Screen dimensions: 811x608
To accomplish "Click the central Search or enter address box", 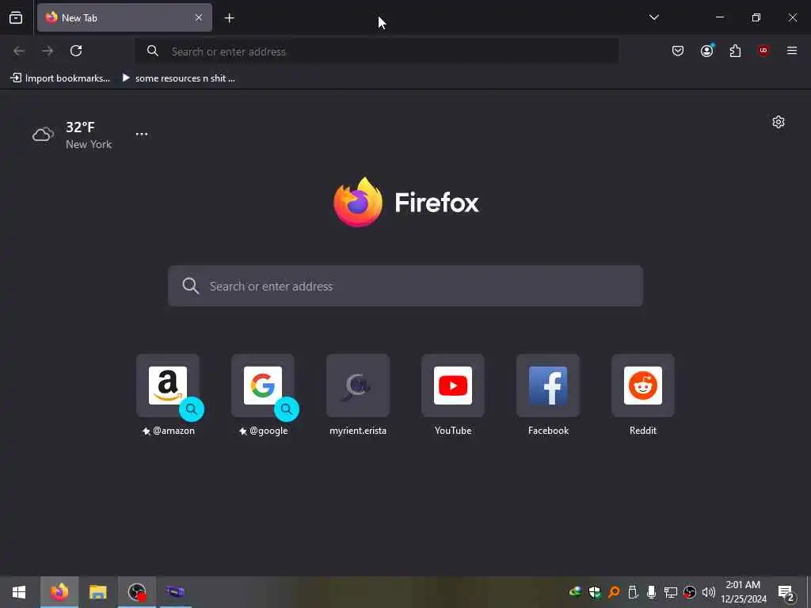I will coord(405,286).
